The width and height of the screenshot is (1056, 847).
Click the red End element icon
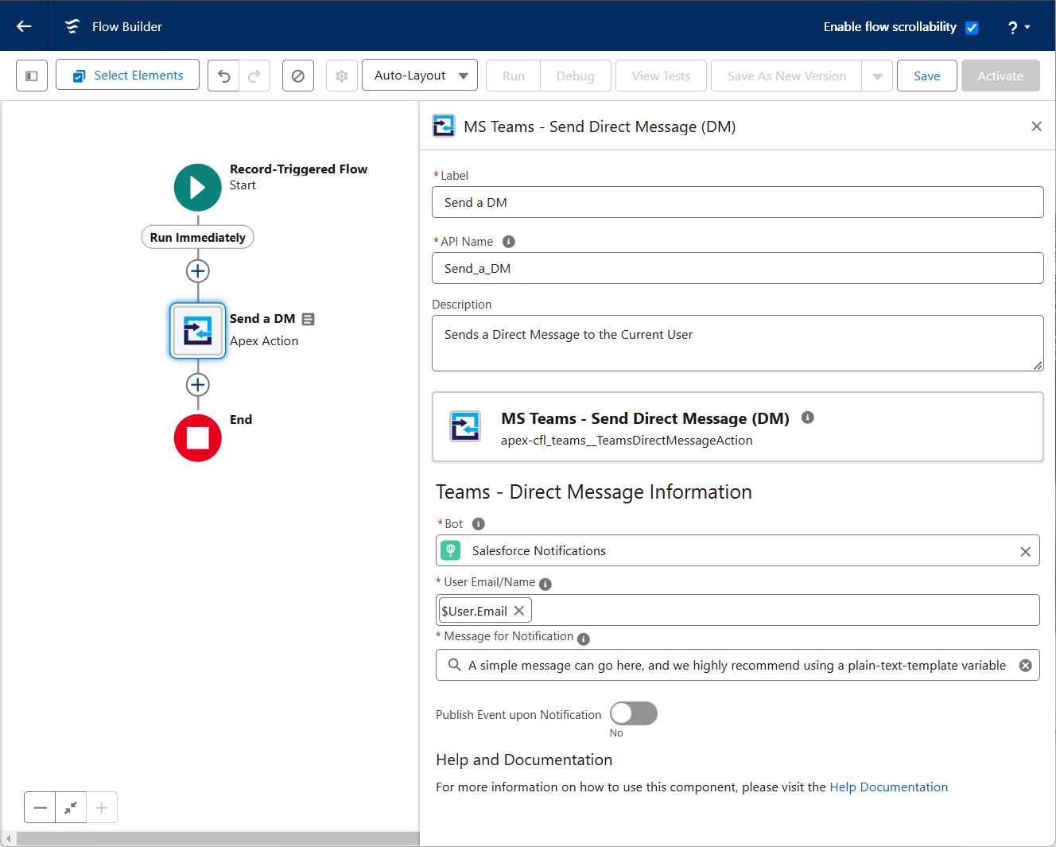tap(198, 438)
